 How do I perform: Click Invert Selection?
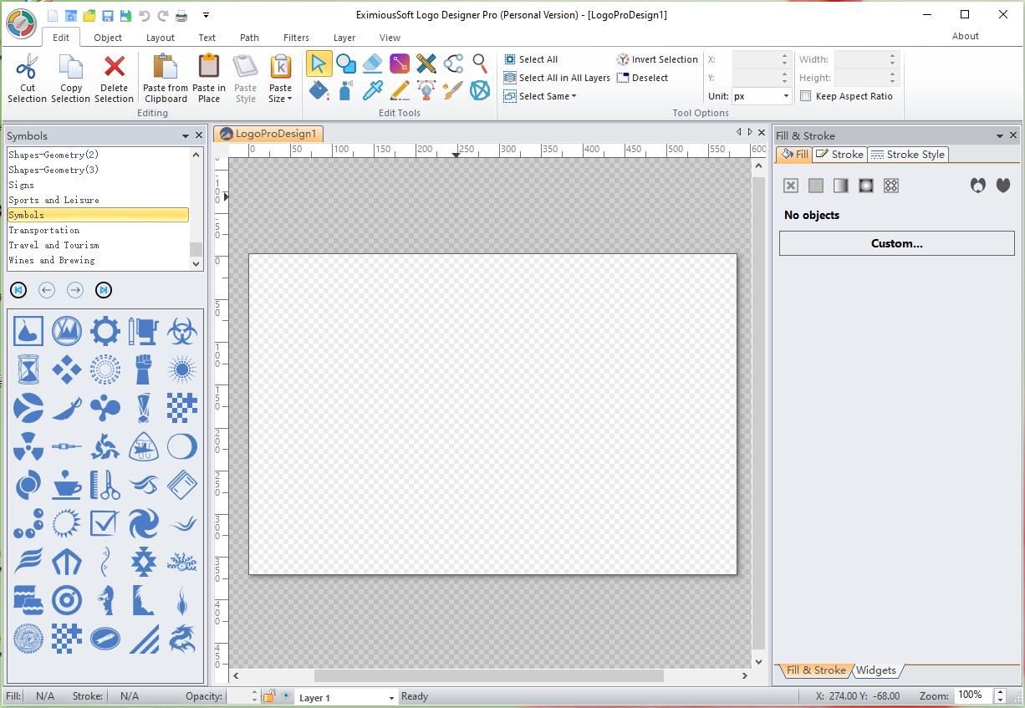click(x=657, y=59)
